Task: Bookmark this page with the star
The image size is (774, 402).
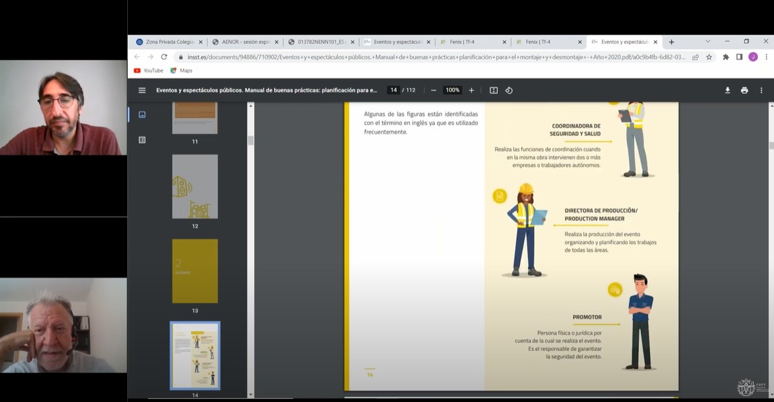Action: click(x=709, y=56)
